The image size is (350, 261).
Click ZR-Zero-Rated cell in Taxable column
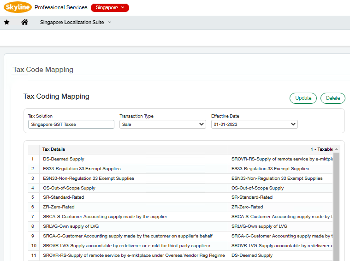point(247,207)
